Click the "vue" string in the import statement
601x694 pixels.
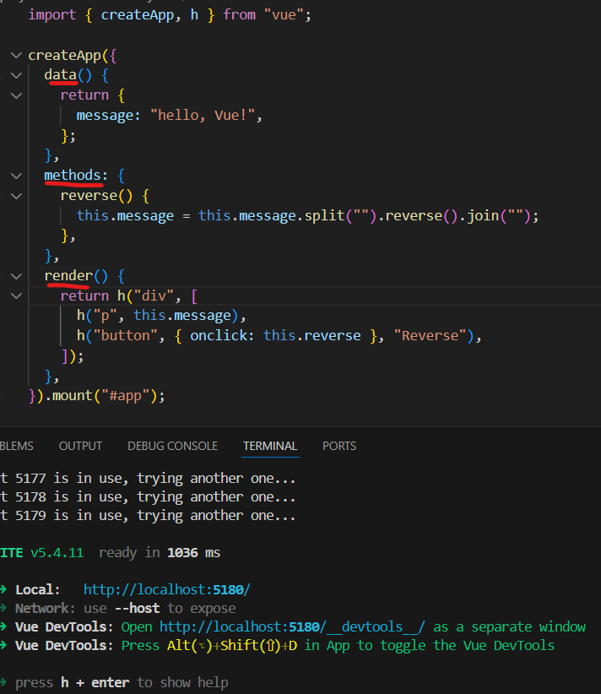(x=284, y=14)
